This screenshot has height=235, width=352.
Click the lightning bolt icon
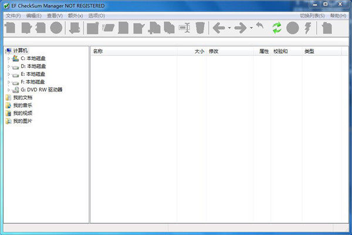308,28
